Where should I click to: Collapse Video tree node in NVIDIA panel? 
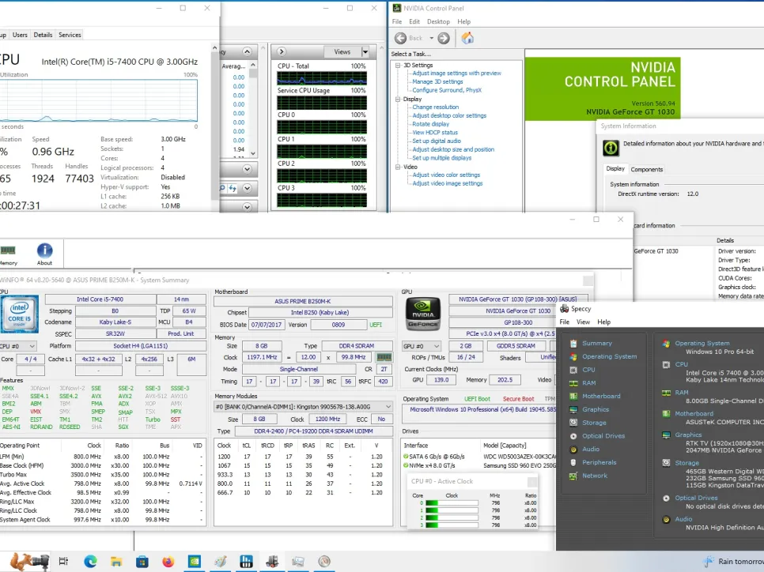click(398, 167)
